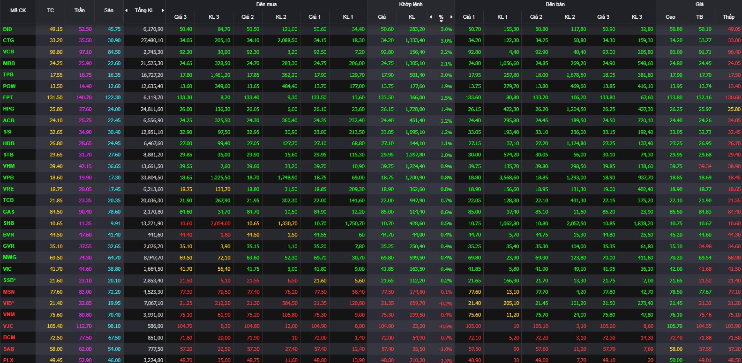Open the STB stock symbol
742x363 pixels.
[x=8, y=155]
